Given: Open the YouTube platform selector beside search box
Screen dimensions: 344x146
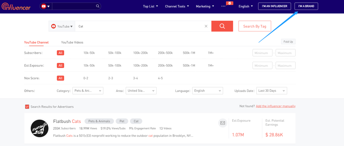Looking at the screenshot, I should [x=62, y=26].
